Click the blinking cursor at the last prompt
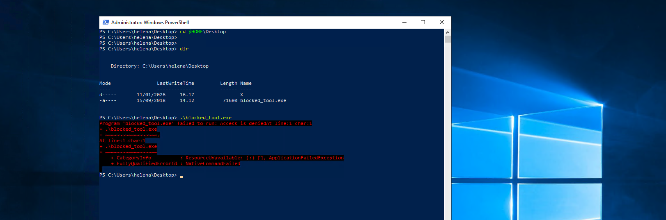The image size is (666, 220). (x=181, y=177)
